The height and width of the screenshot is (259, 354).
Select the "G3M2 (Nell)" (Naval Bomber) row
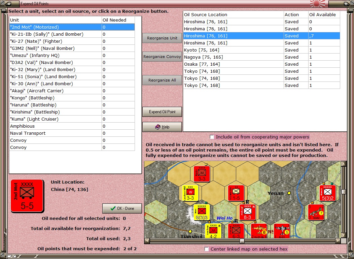(x=72, y=48)
